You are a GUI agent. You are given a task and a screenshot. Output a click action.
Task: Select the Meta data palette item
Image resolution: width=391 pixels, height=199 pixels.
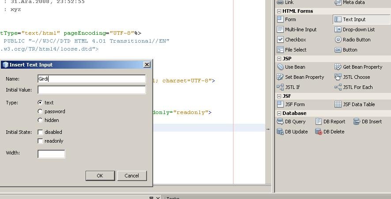[x=350, y=2]
